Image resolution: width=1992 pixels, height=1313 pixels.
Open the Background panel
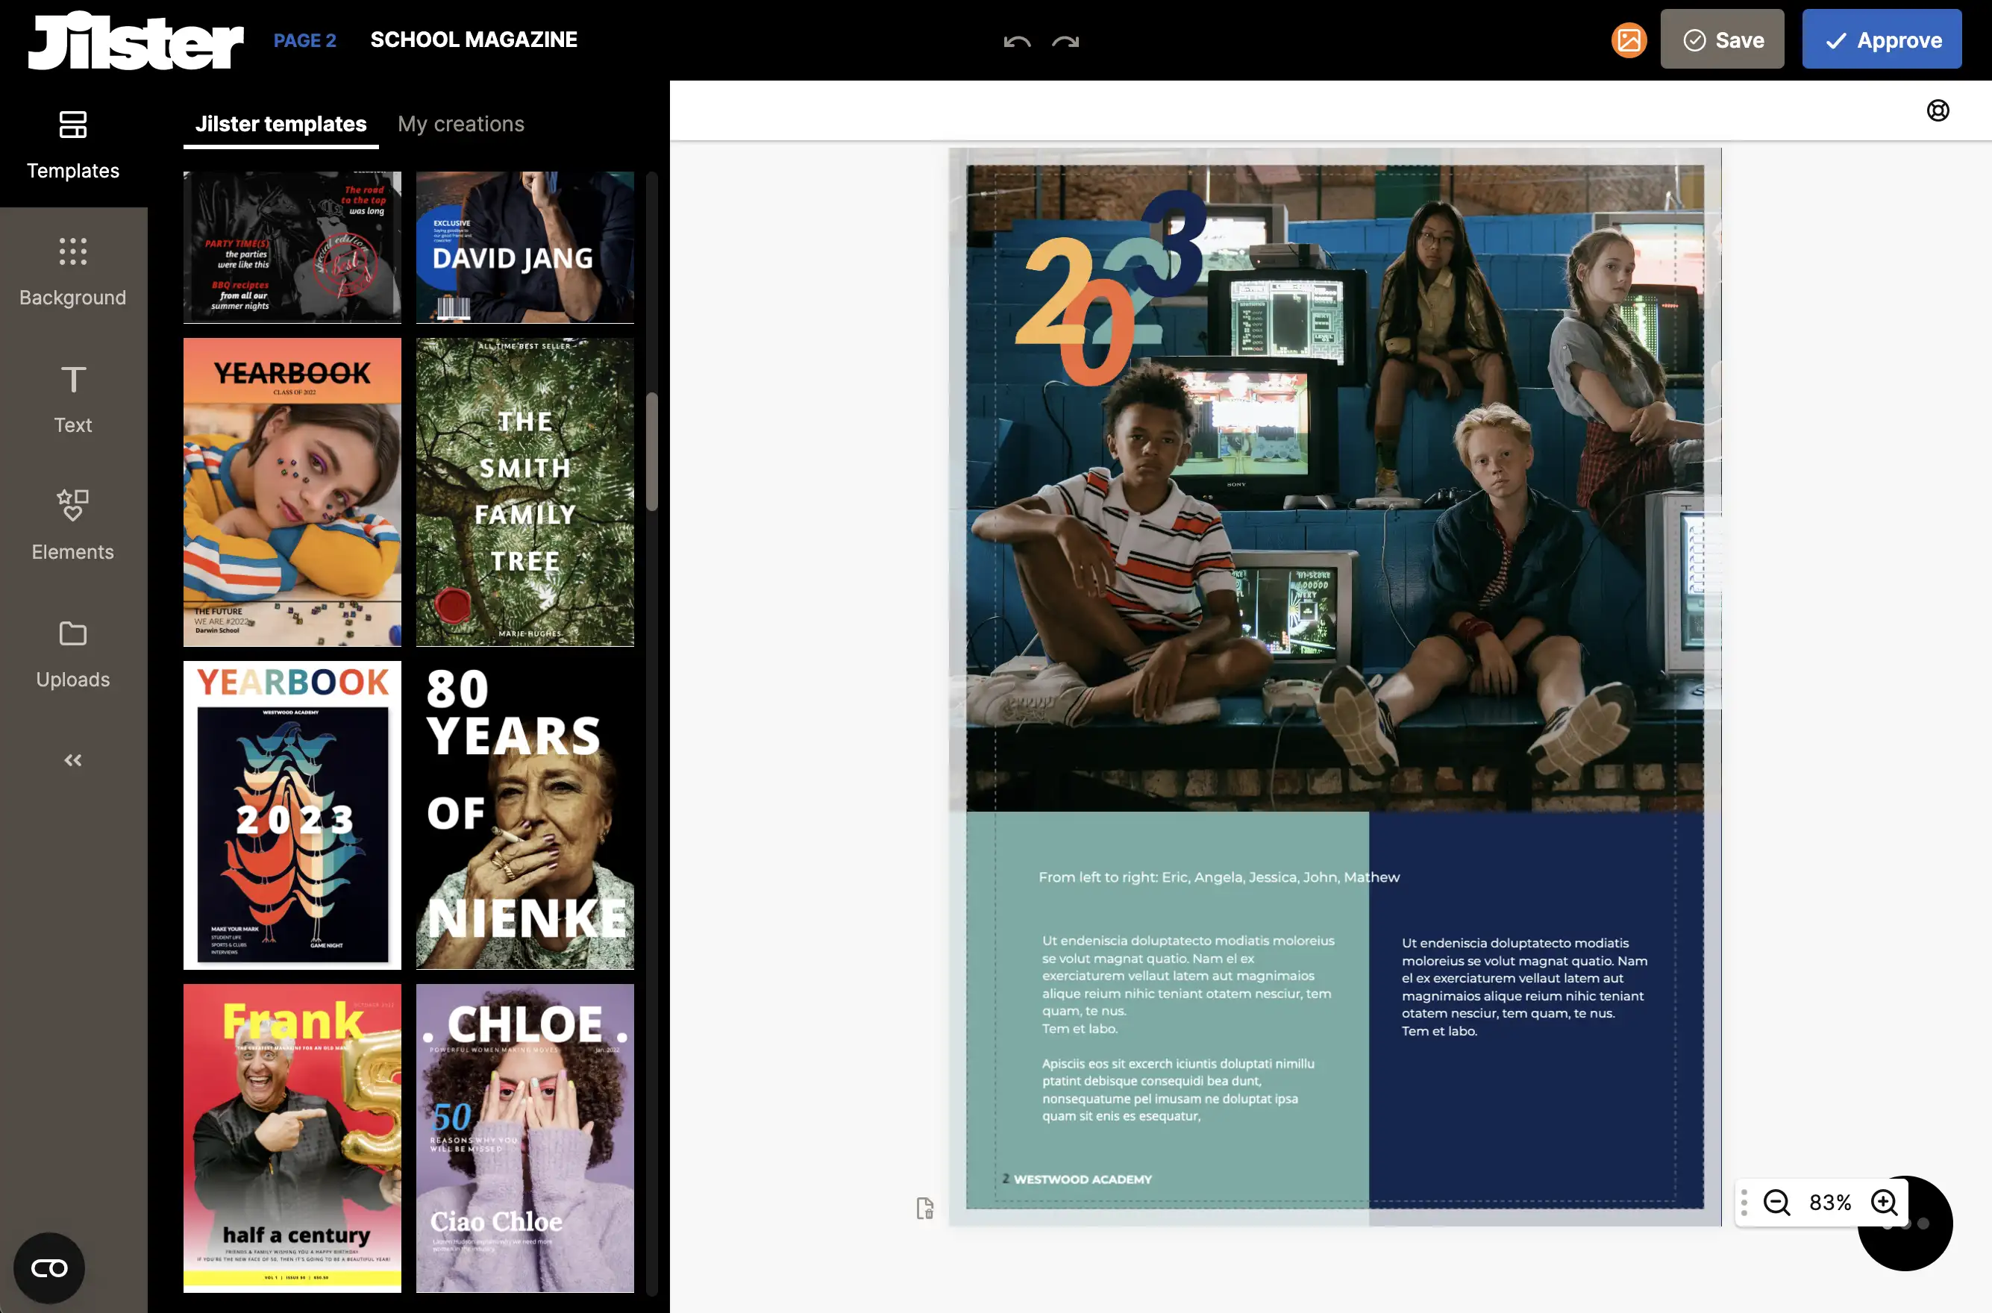(73, 272)
